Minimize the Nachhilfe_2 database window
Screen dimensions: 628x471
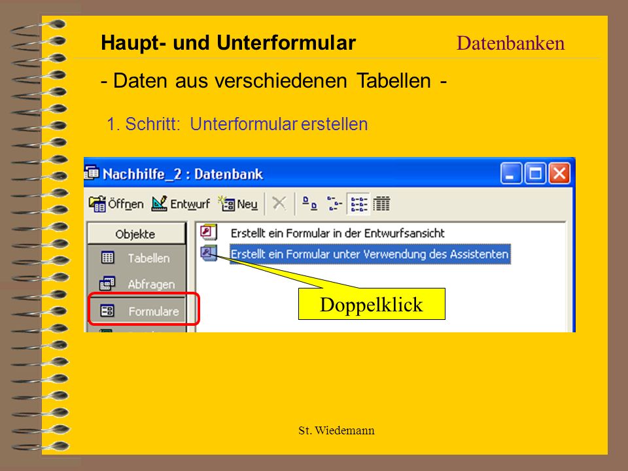(x=511, y=173)
